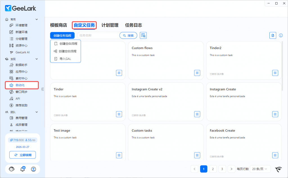Image resolution: width=288 pixels, height=178 pixels.
Task: Click the document icon at top right
Action: tap(273, 35)
